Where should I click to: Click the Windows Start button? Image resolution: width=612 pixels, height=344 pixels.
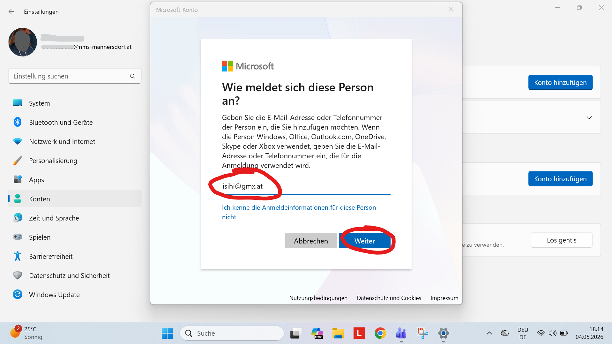point(167,333)
